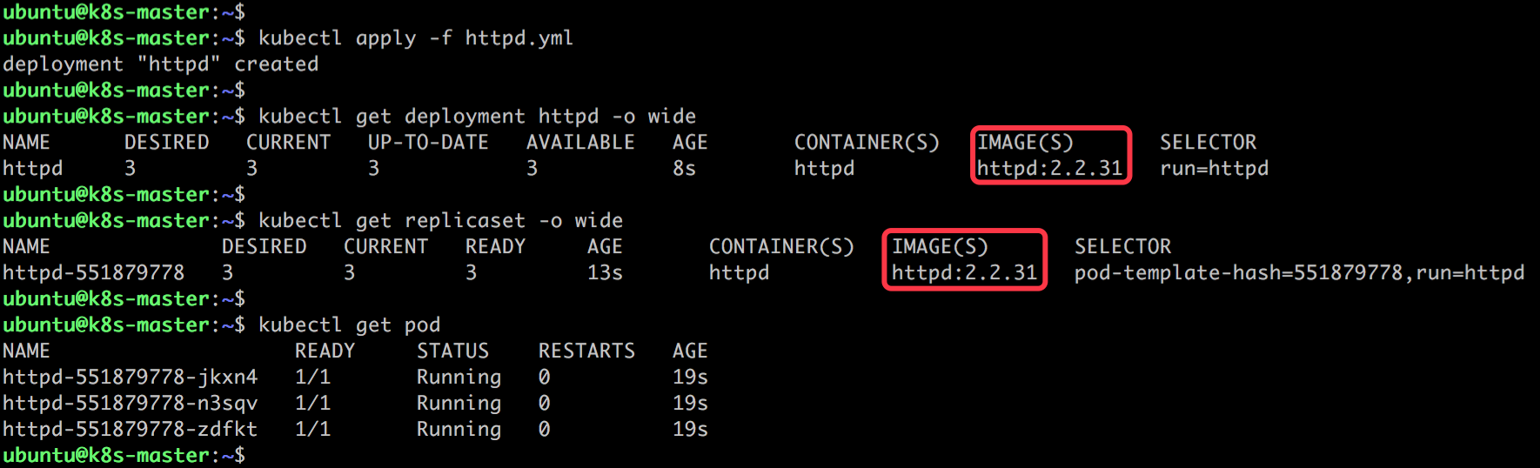The height and width of the screenshot is (468, 1540).
Task: Click the UP-TO-DATE column header
Action: 428,143
